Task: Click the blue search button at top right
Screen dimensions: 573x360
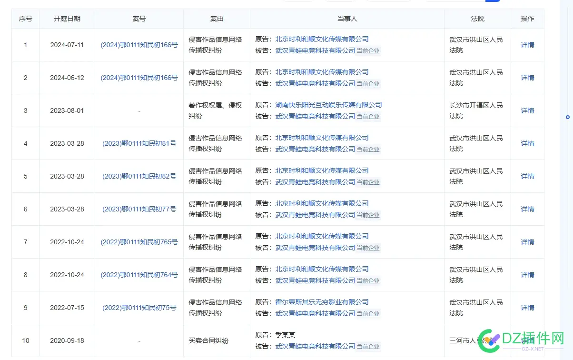Action: (493, 1)
